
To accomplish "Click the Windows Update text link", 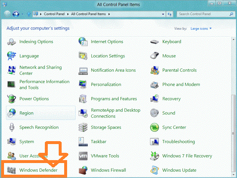I will [x=179, y=170].
